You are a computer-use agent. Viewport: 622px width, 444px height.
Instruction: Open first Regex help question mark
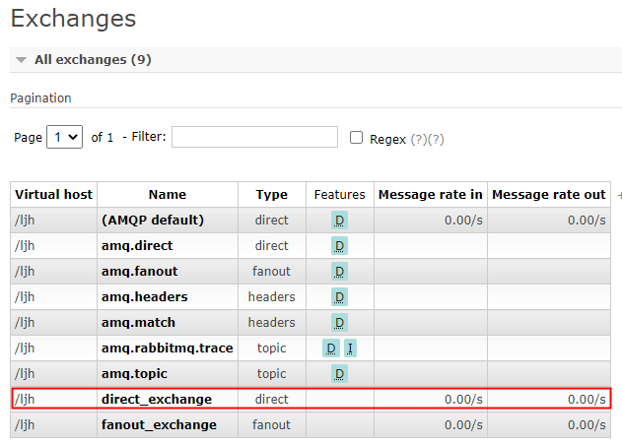pyautogui.click(x=419, y=139)
